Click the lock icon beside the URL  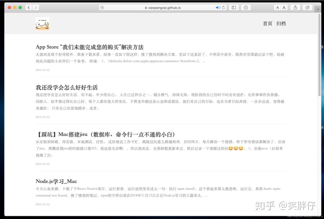tap(146, 8)
